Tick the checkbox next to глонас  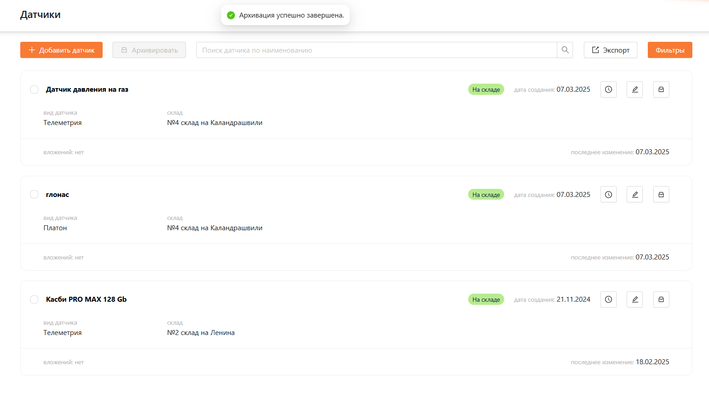[34, 195]
